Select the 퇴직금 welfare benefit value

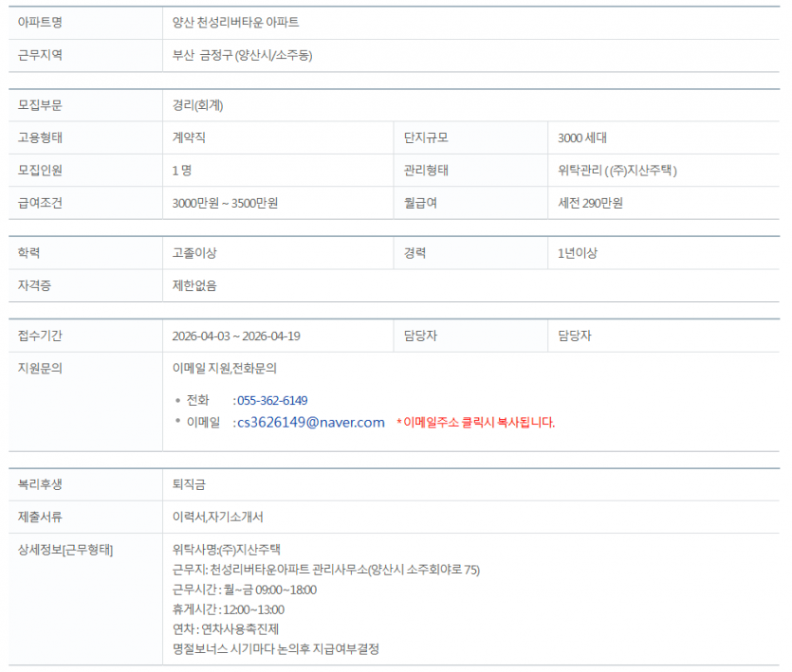189,484
